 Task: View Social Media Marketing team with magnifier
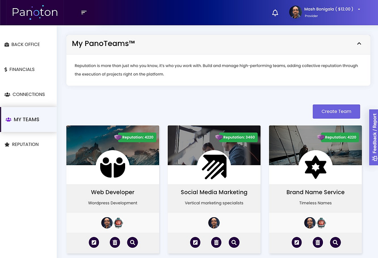[234, 243]
